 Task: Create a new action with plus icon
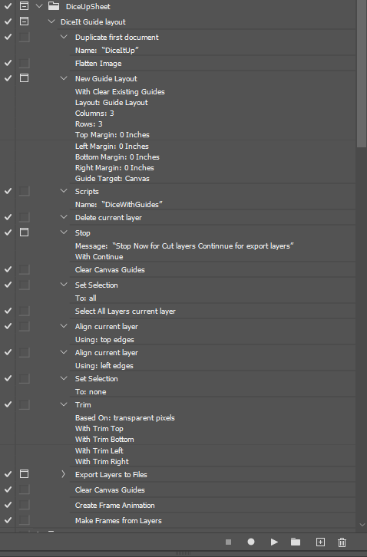click(x=320, y=542)
